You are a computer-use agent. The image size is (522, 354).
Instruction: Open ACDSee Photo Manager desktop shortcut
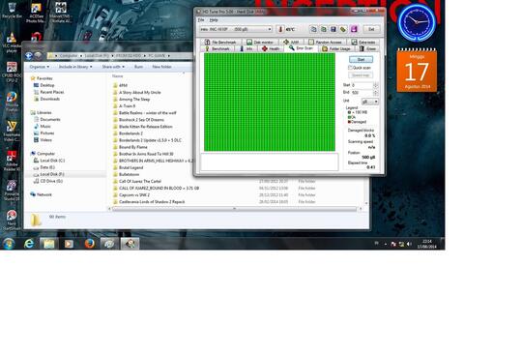pos(36,13)
